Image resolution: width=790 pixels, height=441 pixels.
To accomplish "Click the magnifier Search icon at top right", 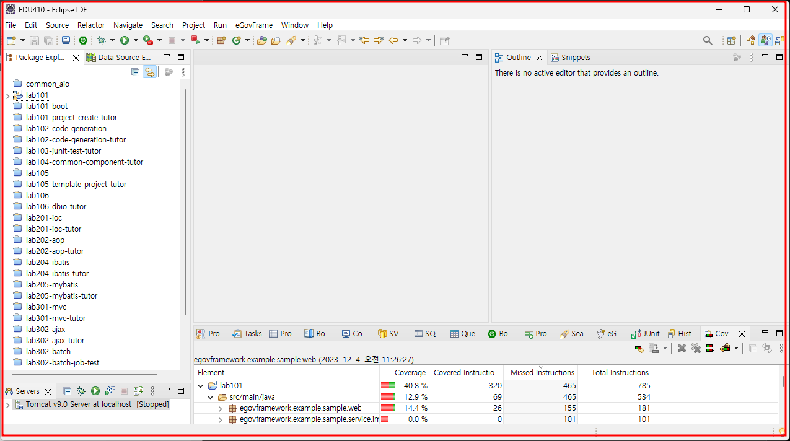I will click(708, 40).
